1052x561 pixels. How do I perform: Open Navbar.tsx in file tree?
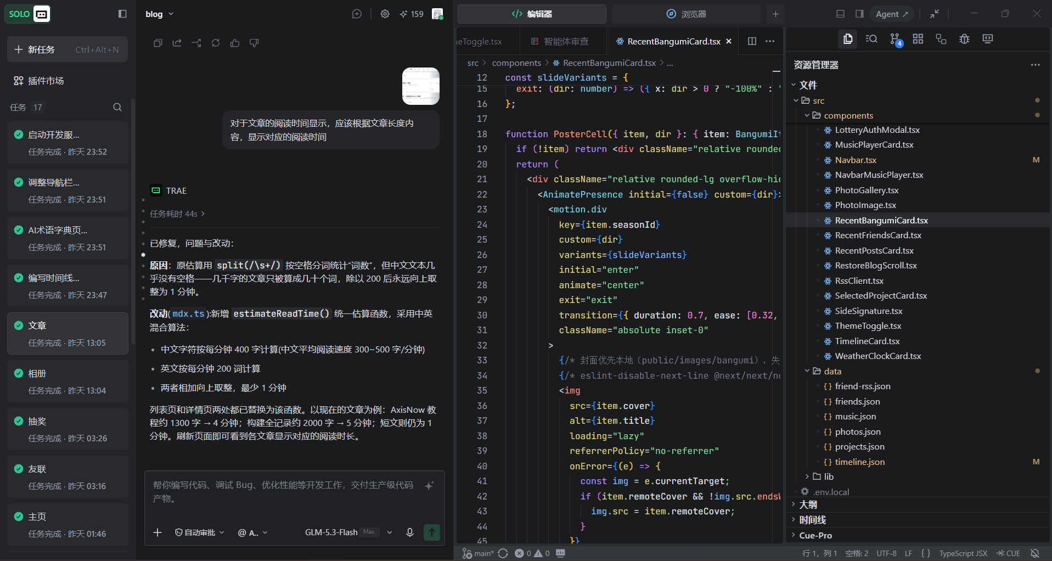856,160
